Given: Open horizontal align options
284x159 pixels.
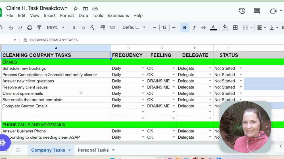Looking at the screenshot, I should (x=262, y=28).
